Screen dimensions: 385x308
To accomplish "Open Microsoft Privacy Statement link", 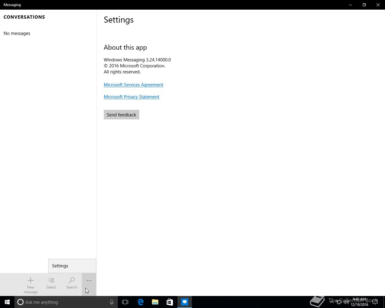I will (131, 97).
